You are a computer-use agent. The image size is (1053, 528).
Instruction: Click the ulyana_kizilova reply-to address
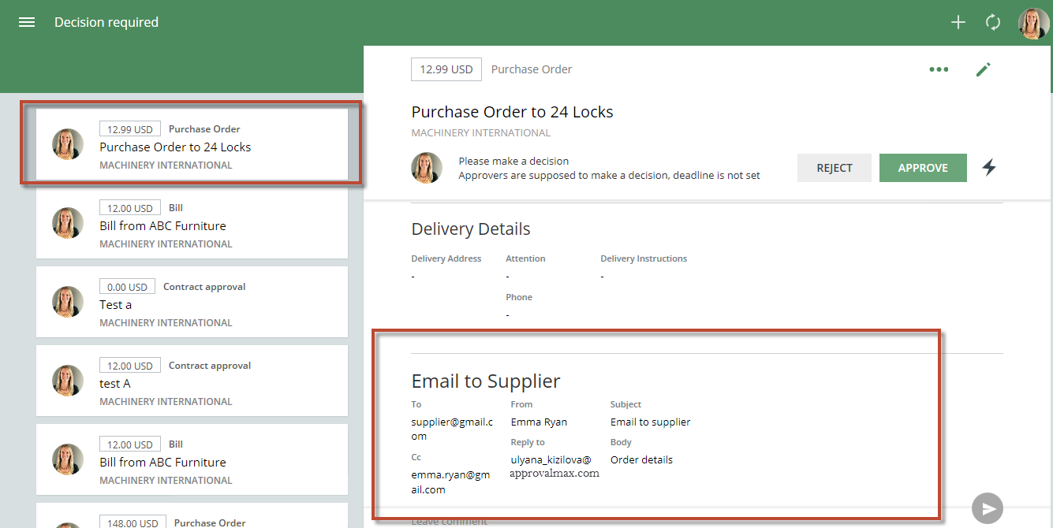click(x=555, y=467)
